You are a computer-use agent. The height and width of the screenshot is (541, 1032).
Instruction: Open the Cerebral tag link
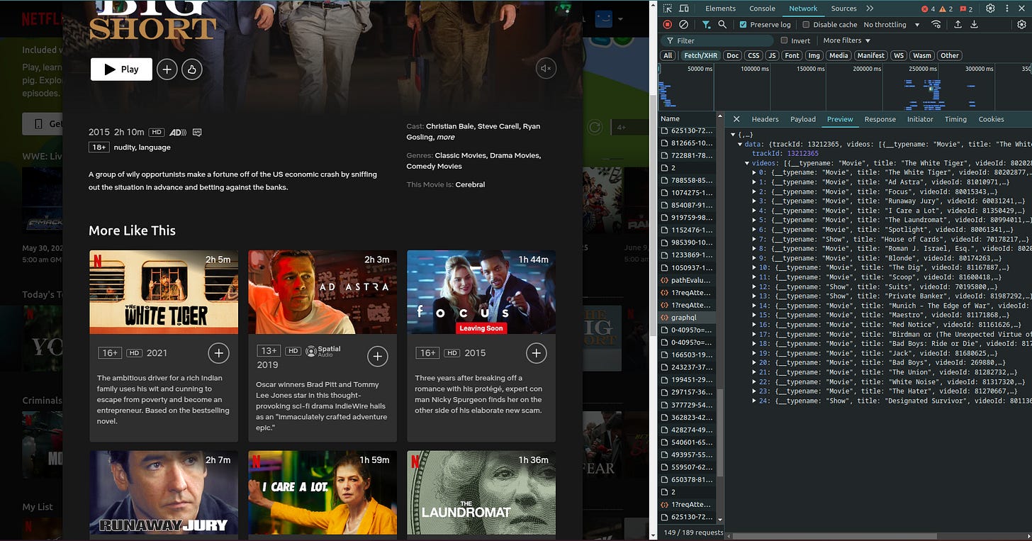pyautogui.click(x=470, y=184)
